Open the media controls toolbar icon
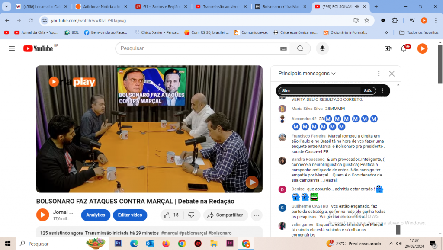 (x=412, y=20)
